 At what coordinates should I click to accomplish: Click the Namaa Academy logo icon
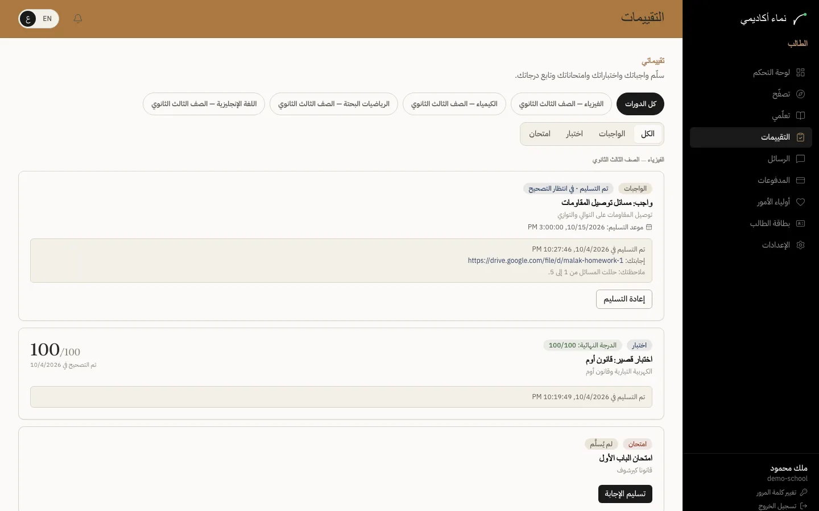[x=800, y=19]
